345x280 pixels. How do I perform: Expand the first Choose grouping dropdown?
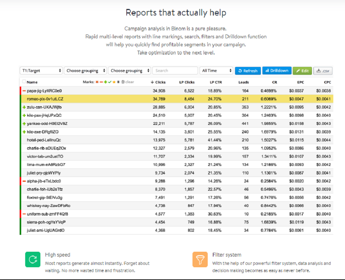click(x=85, y=71)
